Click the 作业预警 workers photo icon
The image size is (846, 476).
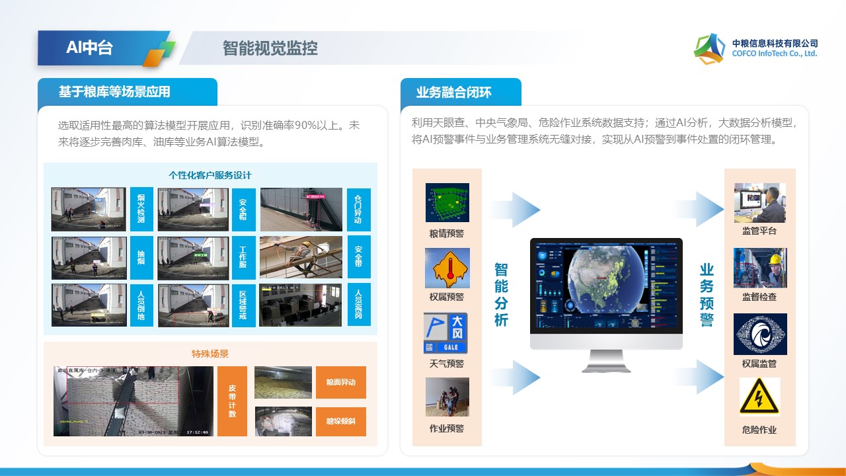pos(447,397)
